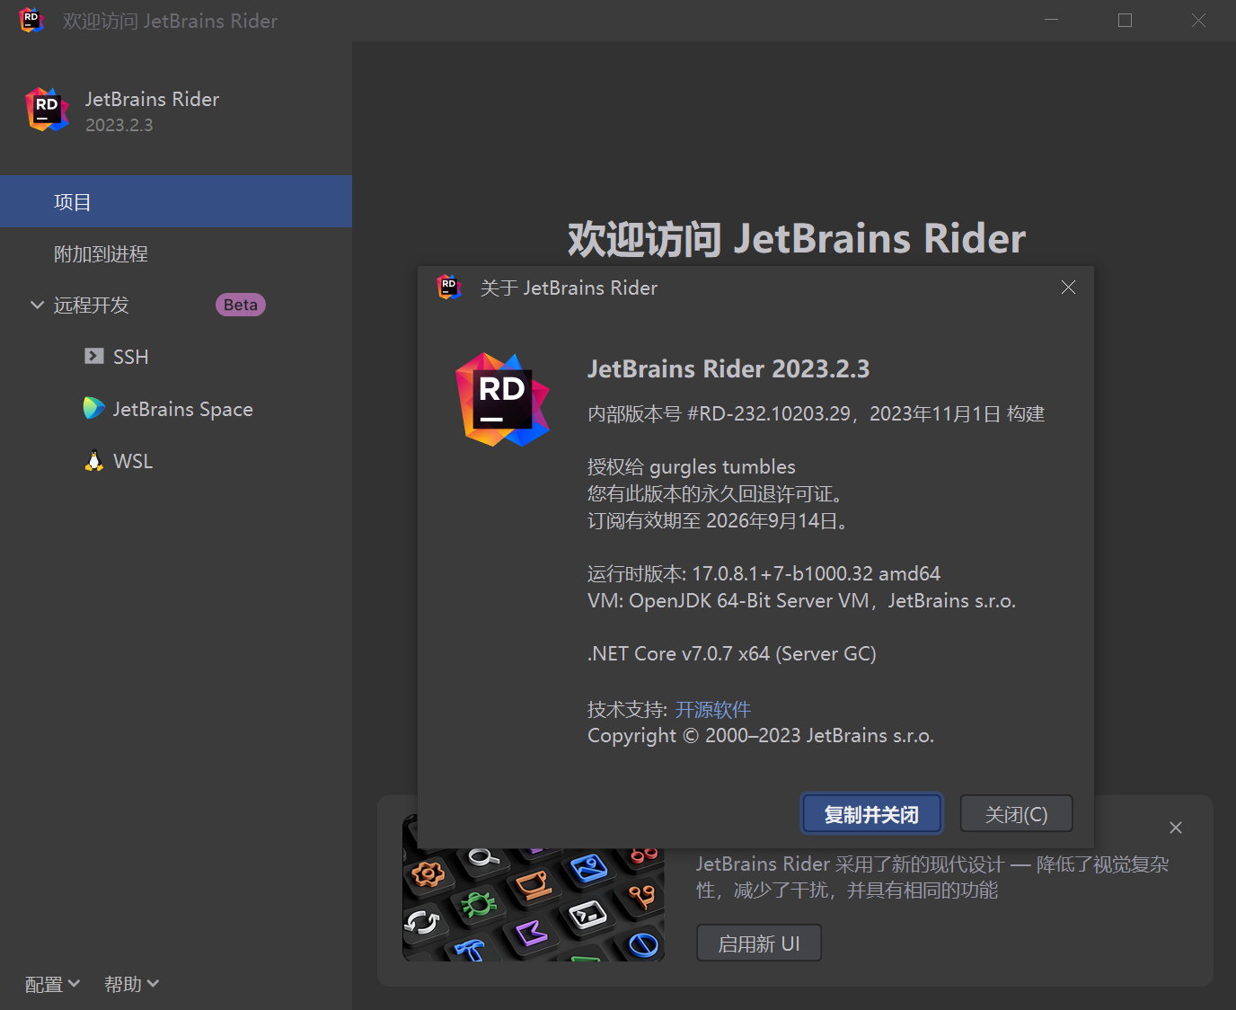This screenshot has width=1236, height=1010.
Task: Click the Rider icon in About dialog title
Action: click(448, 288)
